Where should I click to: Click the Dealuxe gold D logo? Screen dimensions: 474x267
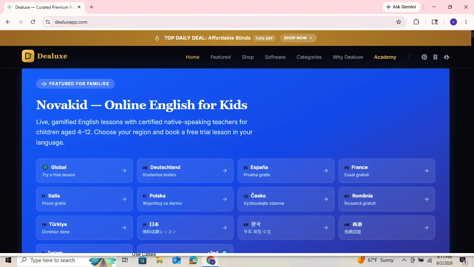[x=28, y=56]
